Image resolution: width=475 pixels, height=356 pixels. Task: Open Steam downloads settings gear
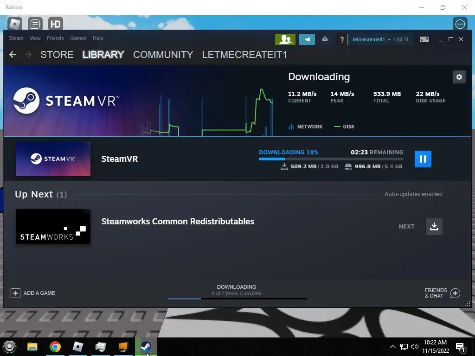(459, 77)
